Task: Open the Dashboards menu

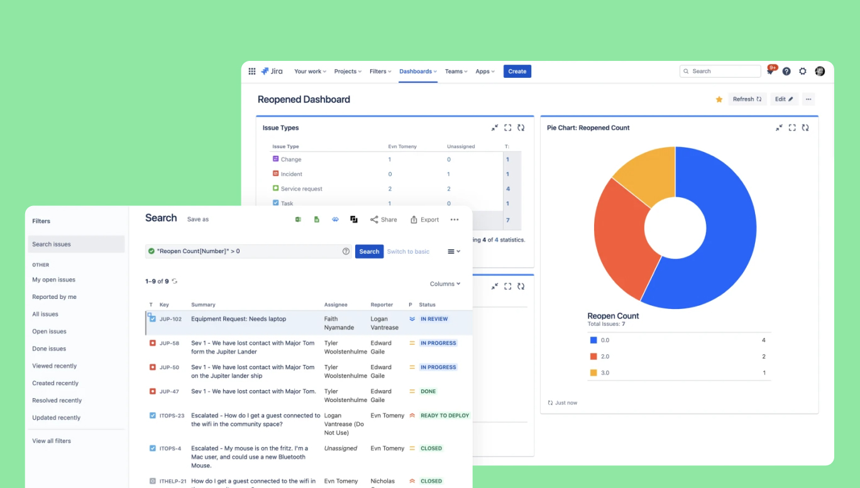Action: 418,72
